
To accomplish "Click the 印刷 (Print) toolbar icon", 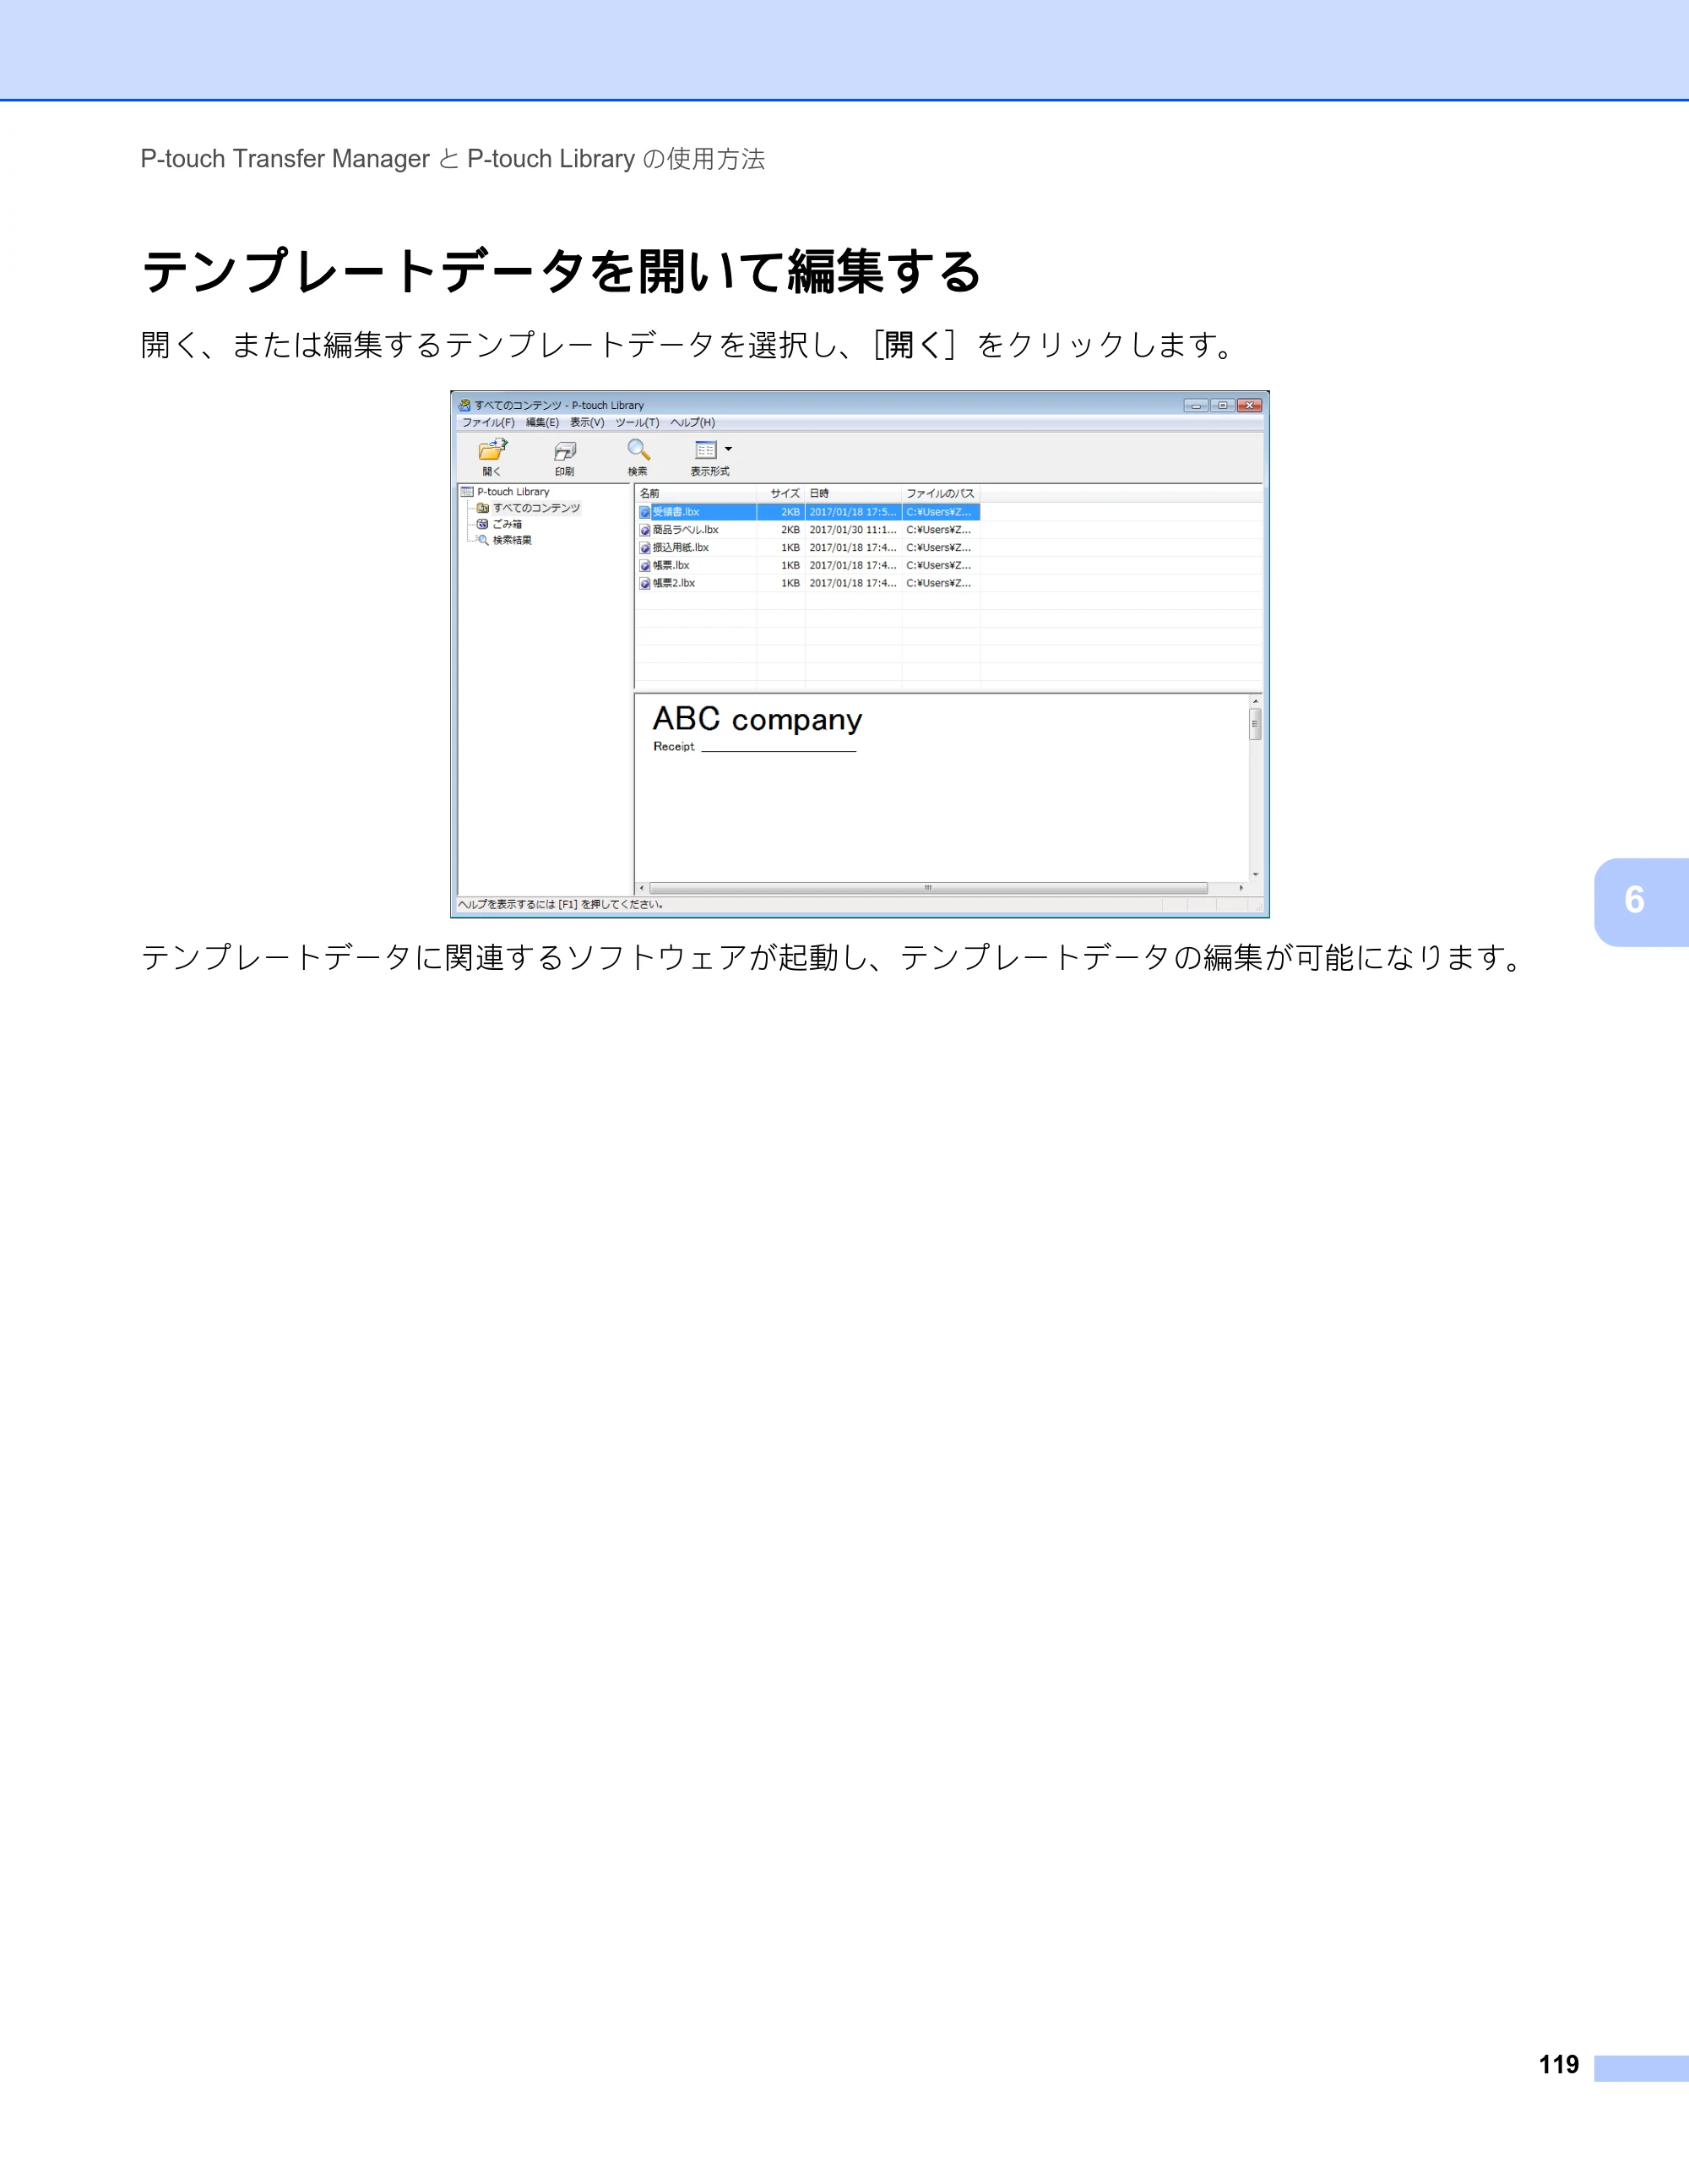I will (565, 451).
